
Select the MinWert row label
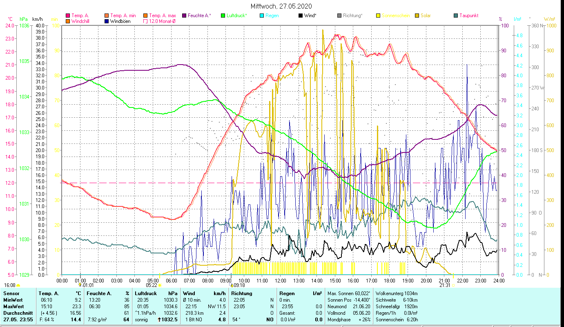13,300
